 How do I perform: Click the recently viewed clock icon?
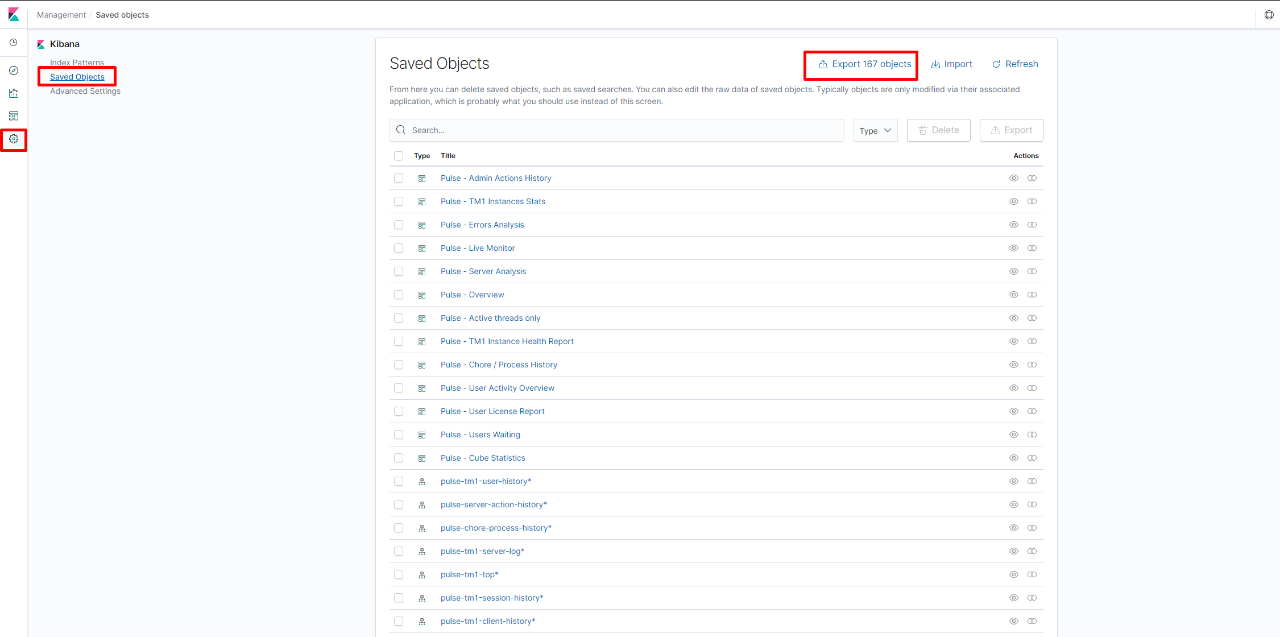coord(14,43)
